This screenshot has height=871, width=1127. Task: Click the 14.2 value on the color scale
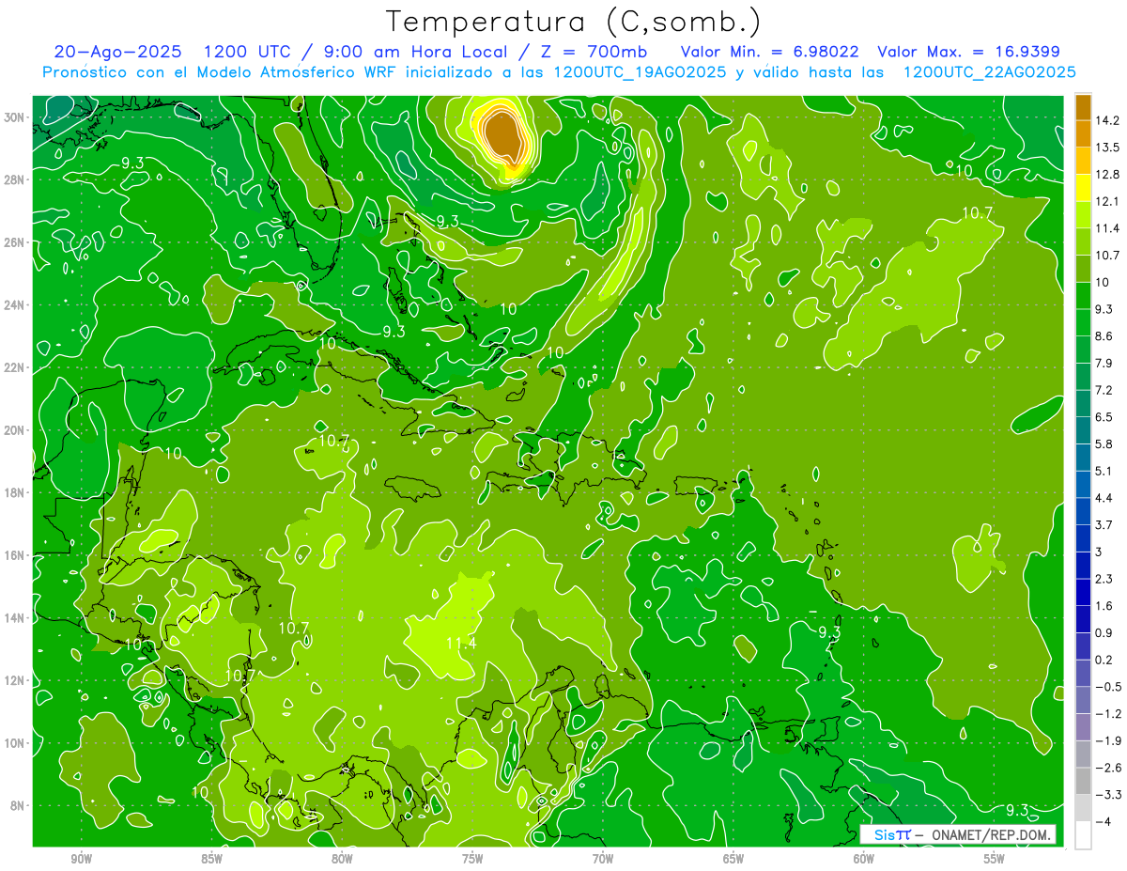pos(1107,120)
